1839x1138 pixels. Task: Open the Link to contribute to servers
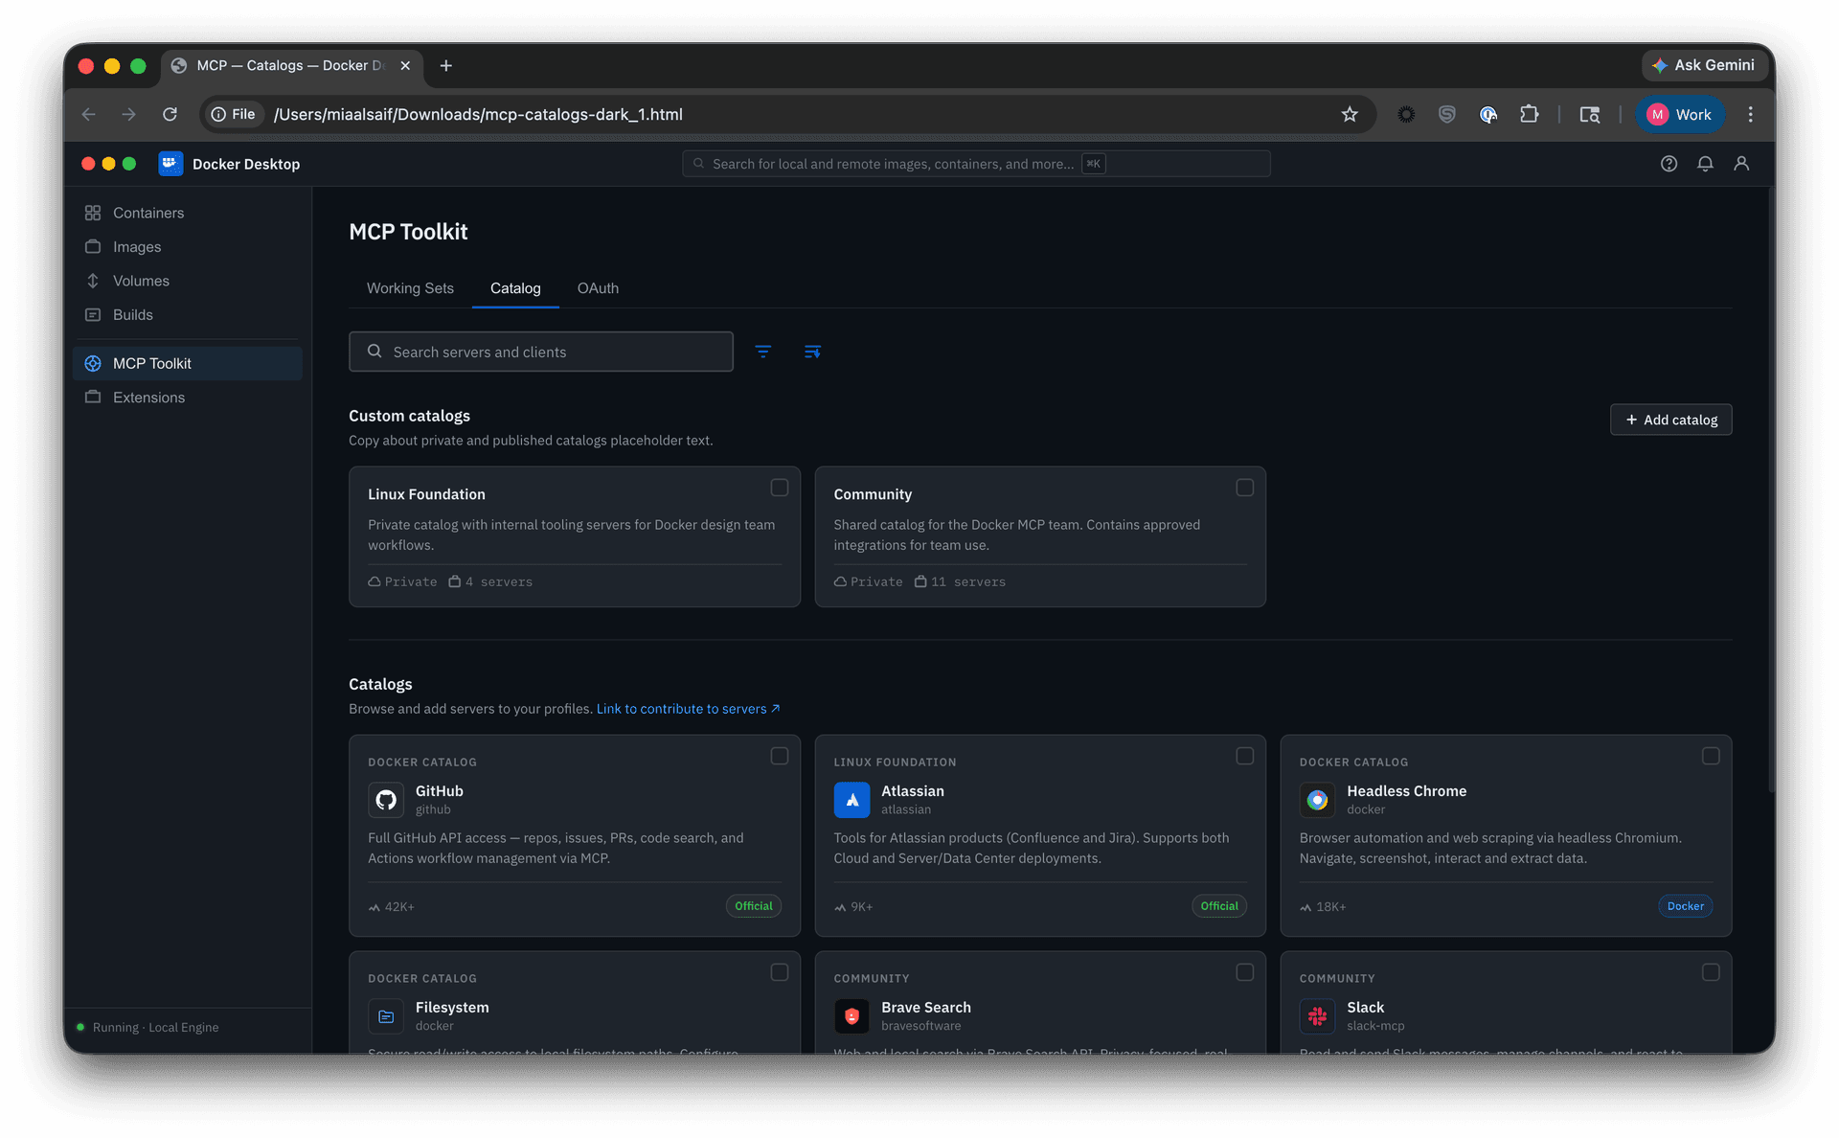(x=687, y=709)
